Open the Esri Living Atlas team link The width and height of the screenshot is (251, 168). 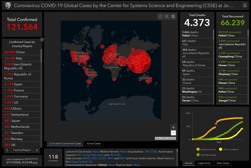tap(90, 155)
